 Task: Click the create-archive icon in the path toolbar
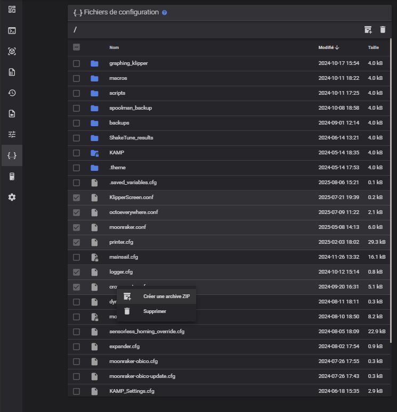click(368, 30)
